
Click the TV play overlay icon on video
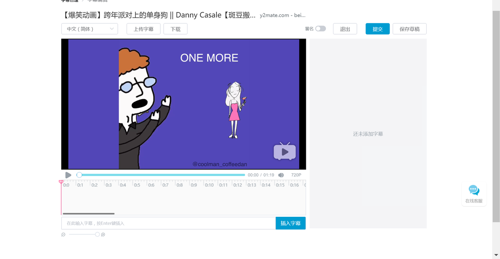tap(284, 151)
